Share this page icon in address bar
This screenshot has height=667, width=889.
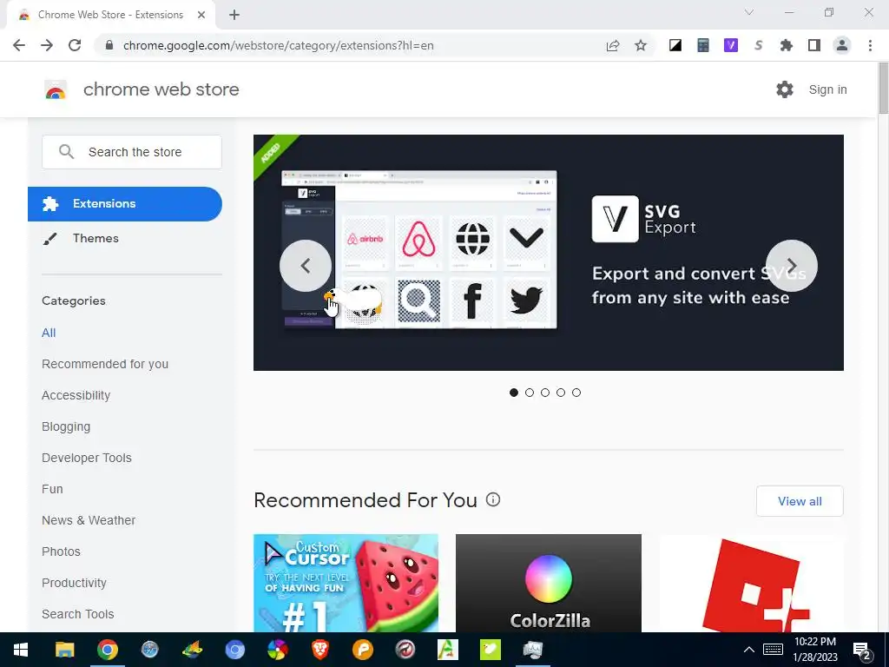pyautogui.click(x=612, y=45)
